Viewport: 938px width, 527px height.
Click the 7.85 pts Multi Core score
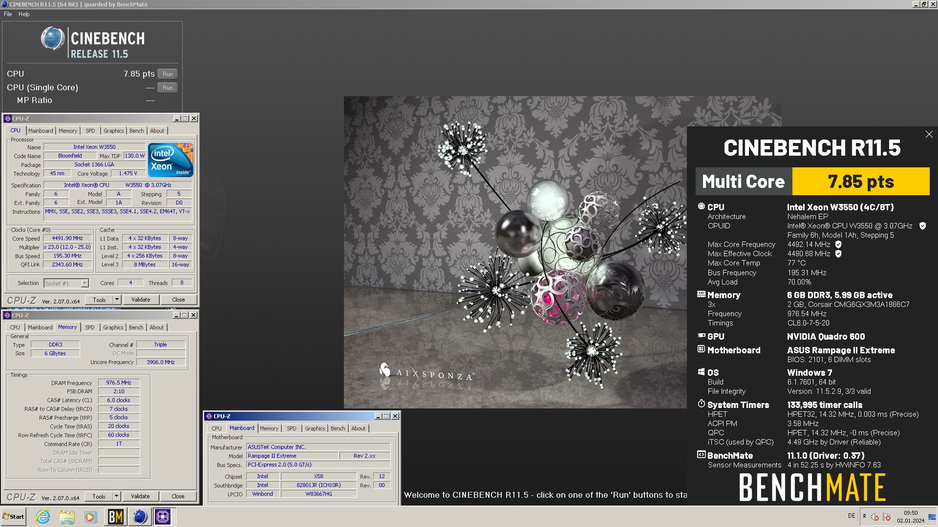pos(861,182)
